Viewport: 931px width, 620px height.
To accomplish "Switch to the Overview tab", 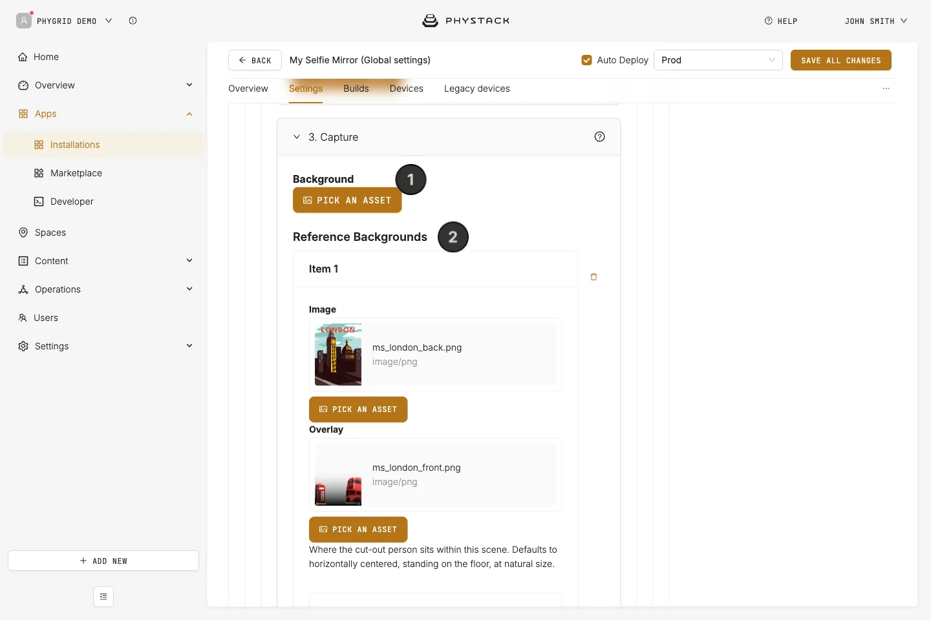I will click(248, 88).
